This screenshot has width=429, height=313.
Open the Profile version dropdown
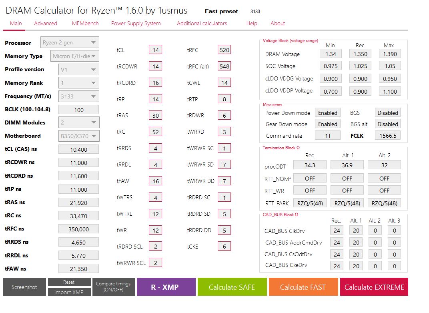tap(79, 70)
